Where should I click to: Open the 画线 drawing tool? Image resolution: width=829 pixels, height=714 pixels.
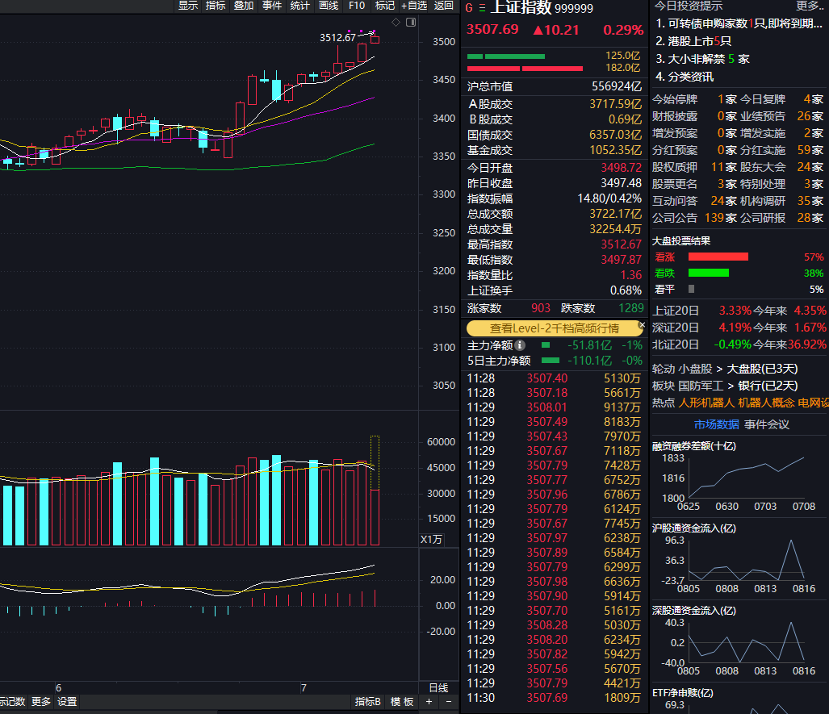pyautogui.click(x=329, y=6)
